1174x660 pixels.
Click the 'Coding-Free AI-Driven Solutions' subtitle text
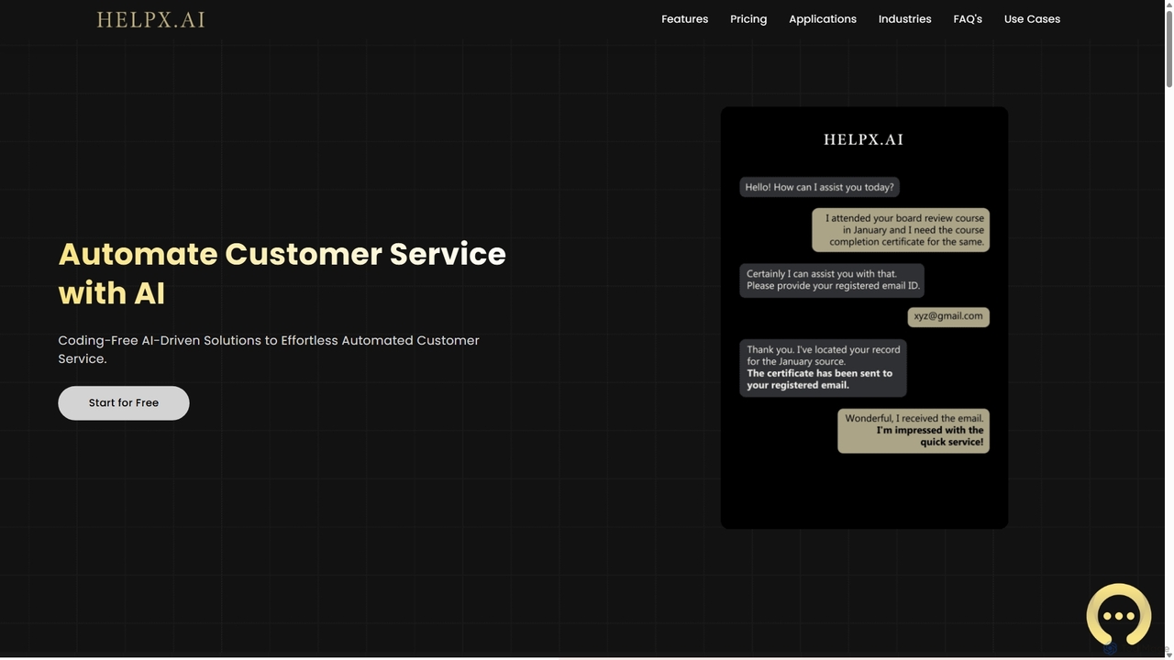pos(269,349)
